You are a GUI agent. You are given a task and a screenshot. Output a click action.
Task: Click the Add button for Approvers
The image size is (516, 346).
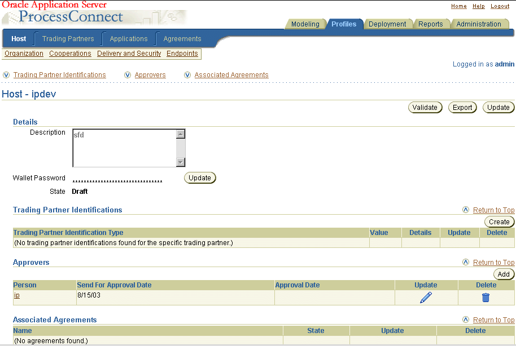(504, 274)
